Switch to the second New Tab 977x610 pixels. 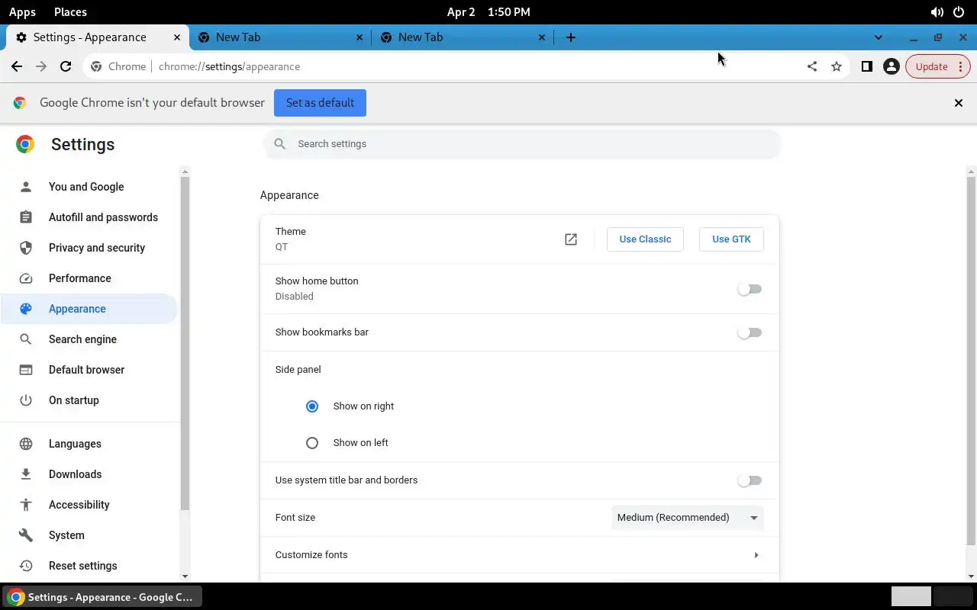click(462, 37)
